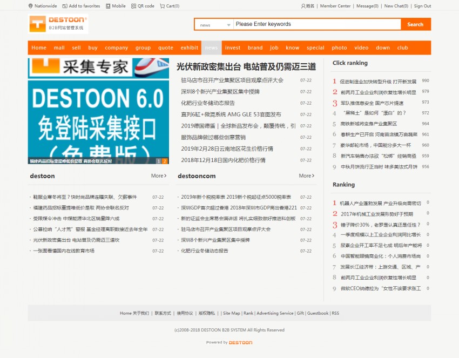Open New Chat(0) link
Viewport: 459px width, 358px height.
[396, 6]
